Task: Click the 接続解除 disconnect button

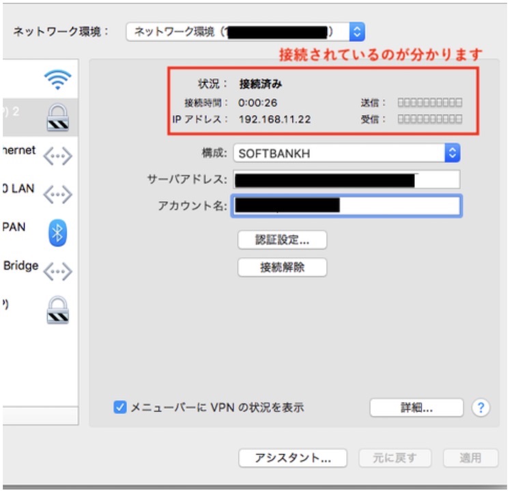Action: (x=282, y=268)
